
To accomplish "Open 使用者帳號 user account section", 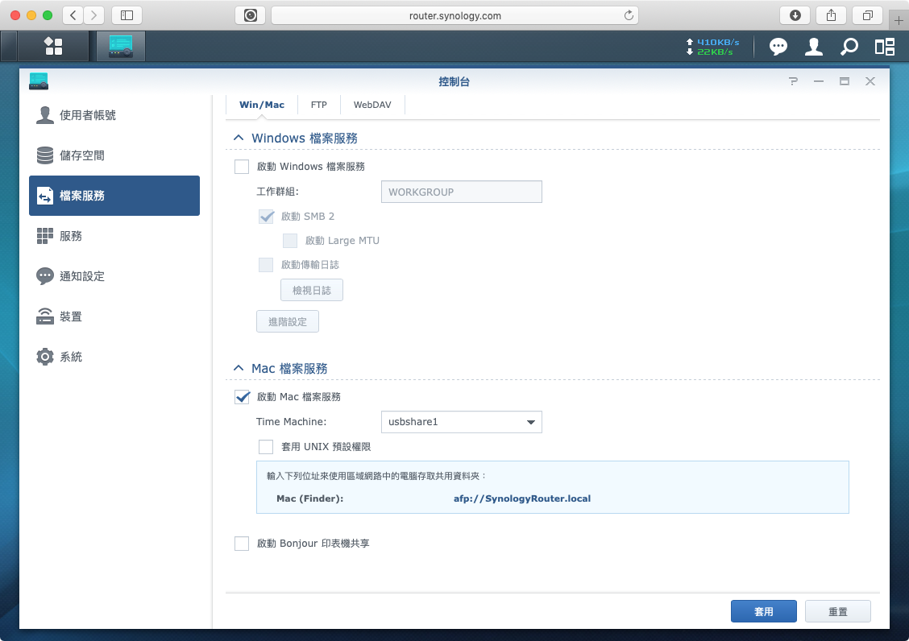I will 114,115.
